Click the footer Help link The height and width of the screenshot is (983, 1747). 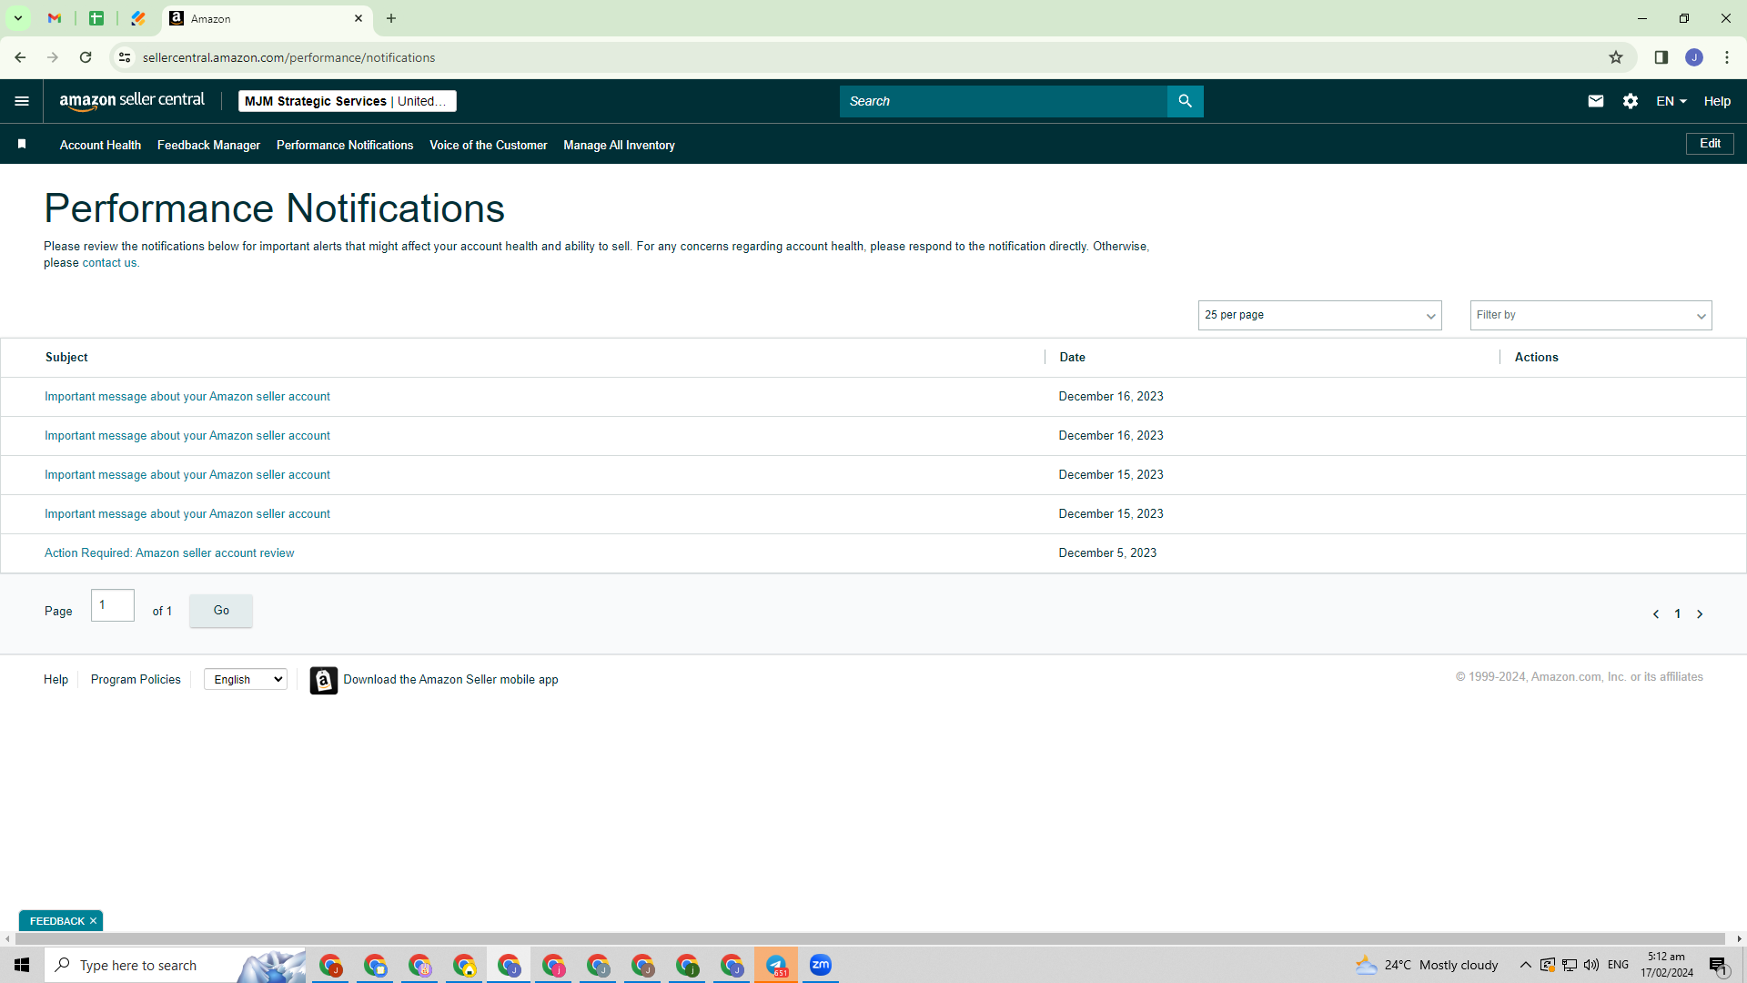[56, 680]
